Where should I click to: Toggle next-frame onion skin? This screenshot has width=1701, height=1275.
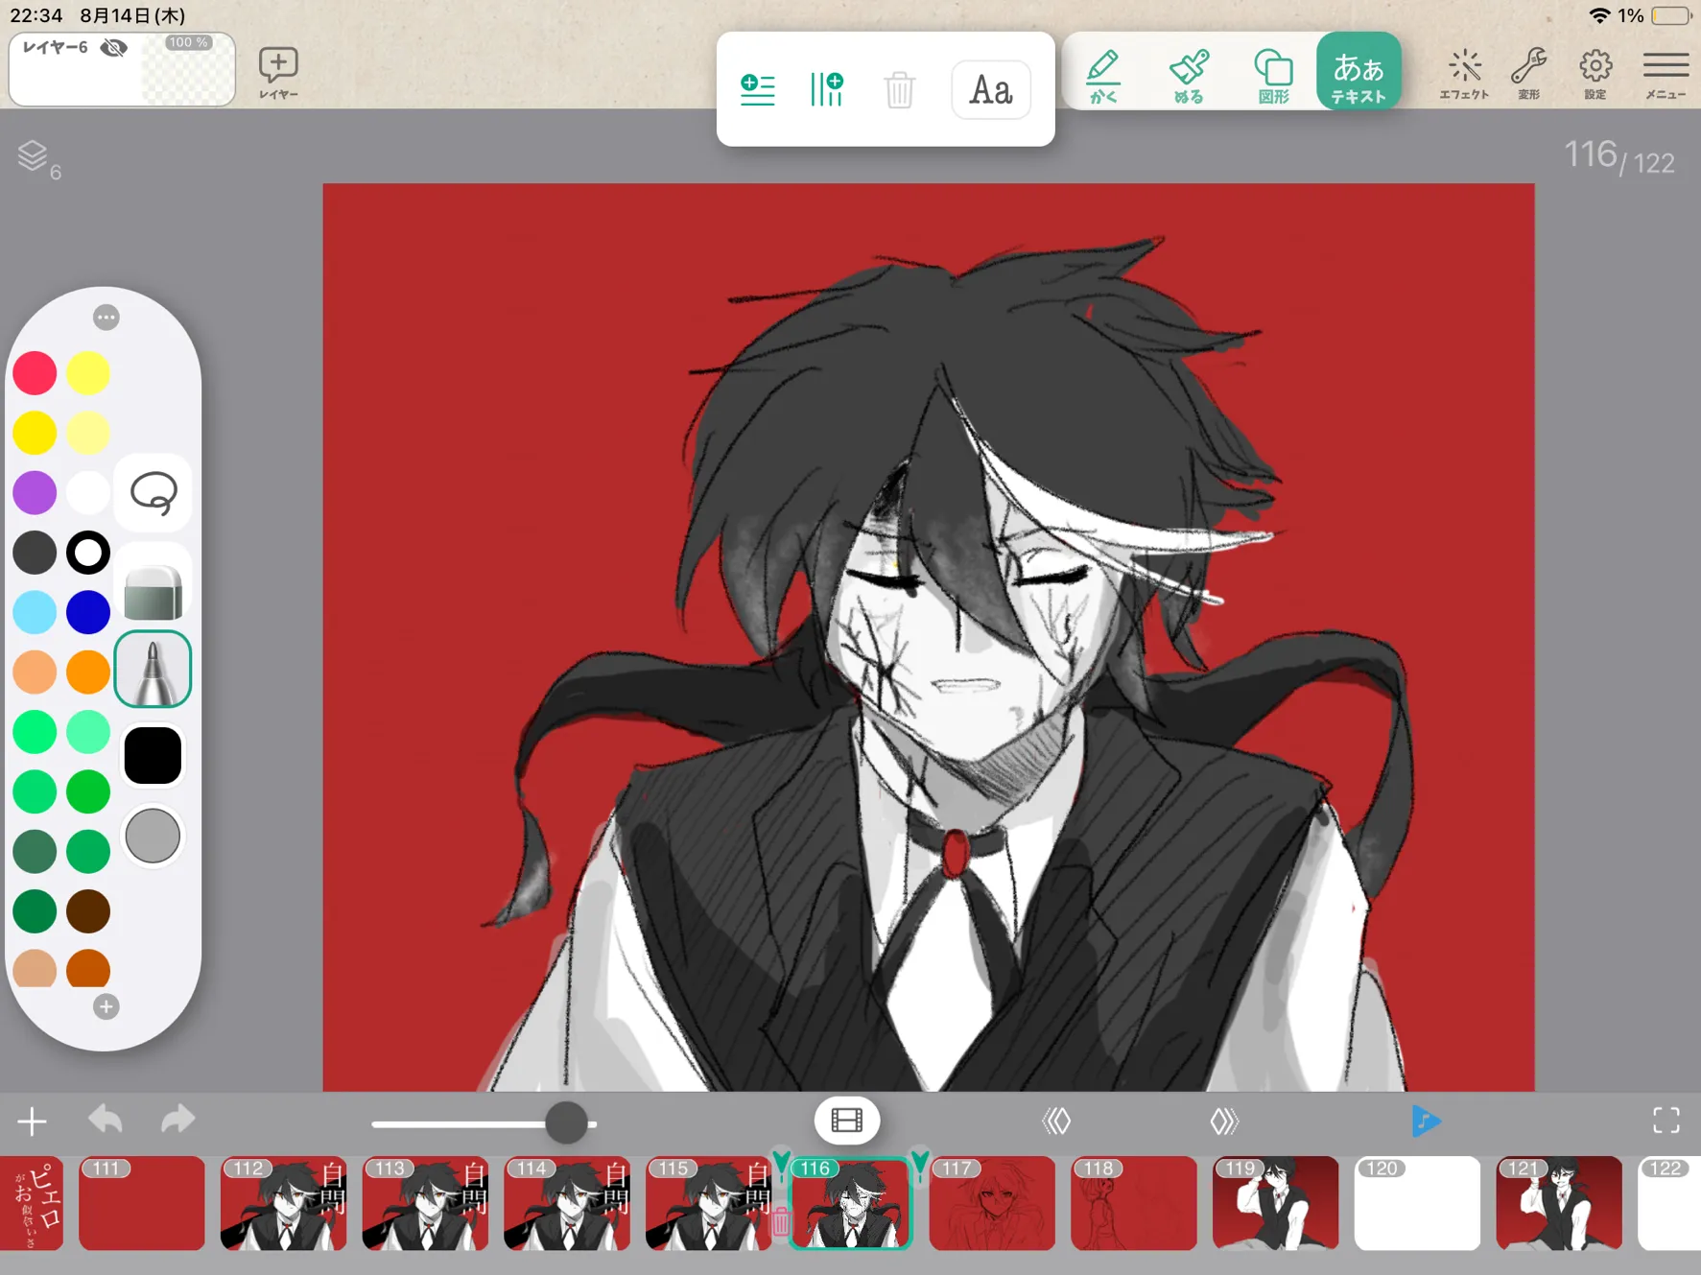(1224, 1121)
